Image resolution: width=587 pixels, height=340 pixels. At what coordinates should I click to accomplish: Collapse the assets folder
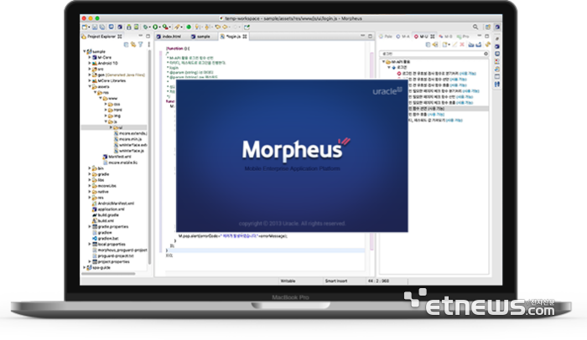tap(90, 86)
